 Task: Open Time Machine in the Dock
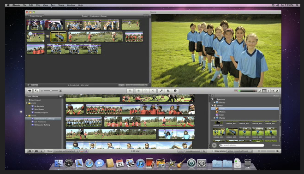tap(191, 163)
